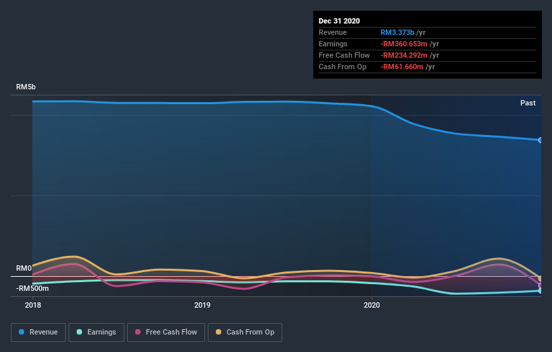Click the Earnings row label in tooltip
The height and width of the screenshot is (352, 552).
coord(333,44)
